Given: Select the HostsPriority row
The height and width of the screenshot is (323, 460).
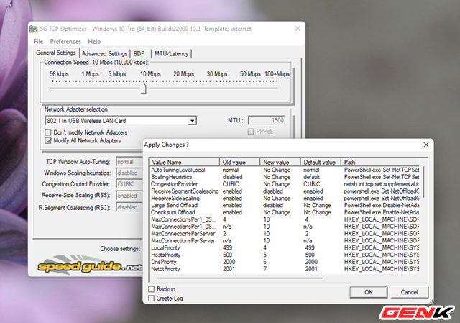Looking at the screenshot, I should coord(285,255).
